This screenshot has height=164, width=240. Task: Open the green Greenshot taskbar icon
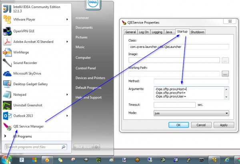(x=99, y=160)
